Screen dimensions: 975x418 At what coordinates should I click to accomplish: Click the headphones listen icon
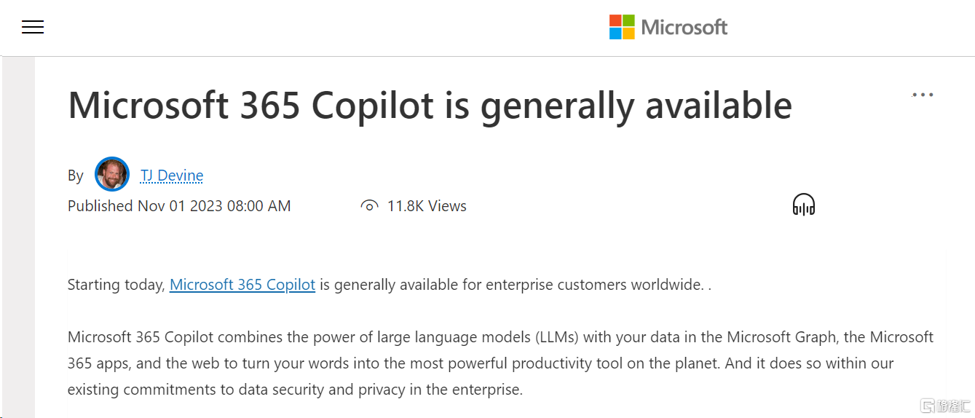tap(803, 205)
